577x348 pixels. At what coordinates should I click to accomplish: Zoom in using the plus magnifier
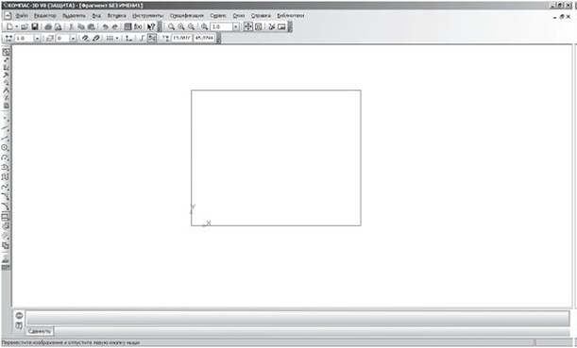[181, 26]
